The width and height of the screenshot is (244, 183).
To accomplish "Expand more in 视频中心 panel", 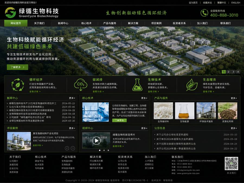I will [x=144, y=128].
